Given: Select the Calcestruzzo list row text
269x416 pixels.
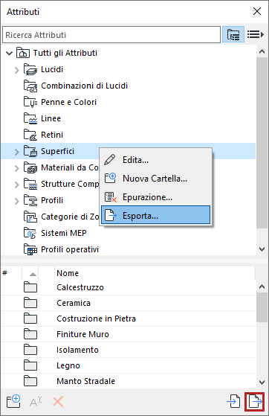Looking at the screenshot, I should coord(80,287).
